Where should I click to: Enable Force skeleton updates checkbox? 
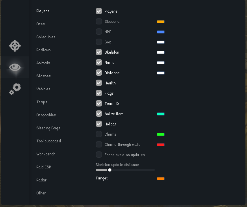(x=99, y=155)
